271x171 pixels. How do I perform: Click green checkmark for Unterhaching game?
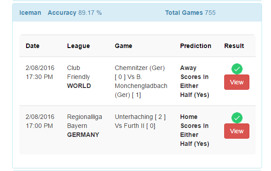pyautogui.click(x=237, y=118)
